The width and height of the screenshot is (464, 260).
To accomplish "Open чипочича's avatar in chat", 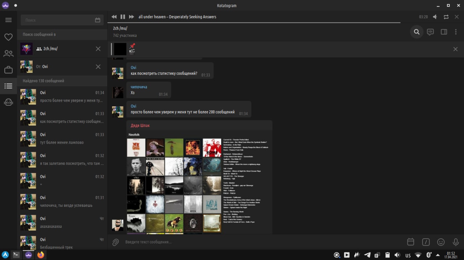I will coord(117,92).
